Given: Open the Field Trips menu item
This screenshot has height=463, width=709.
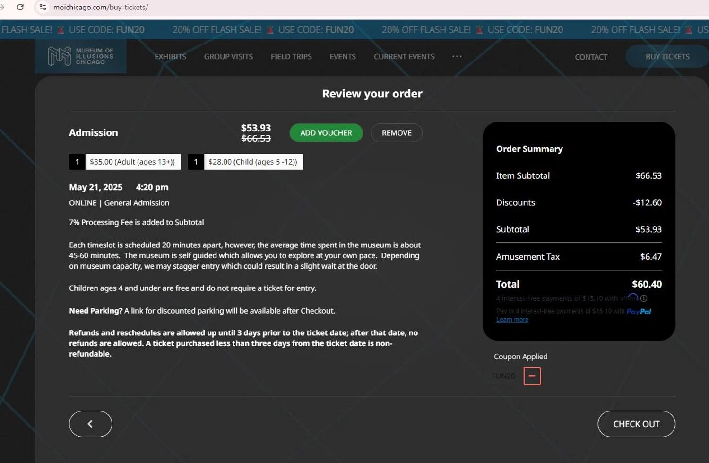Looking at the screenshot, I should (x=291, y=57).
